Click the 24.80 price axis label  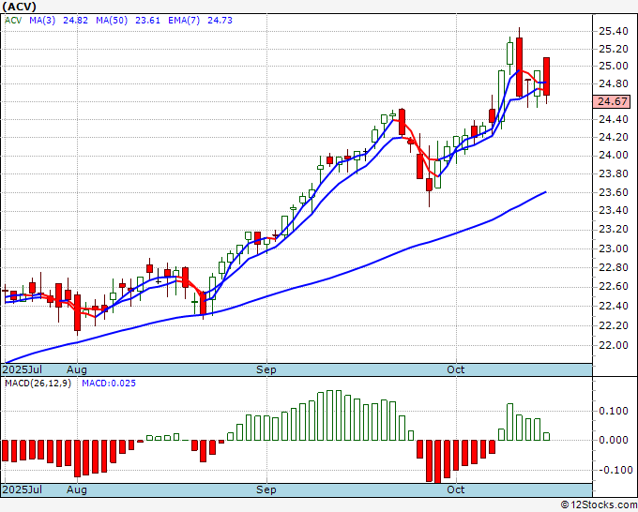[x=614, y=84]
